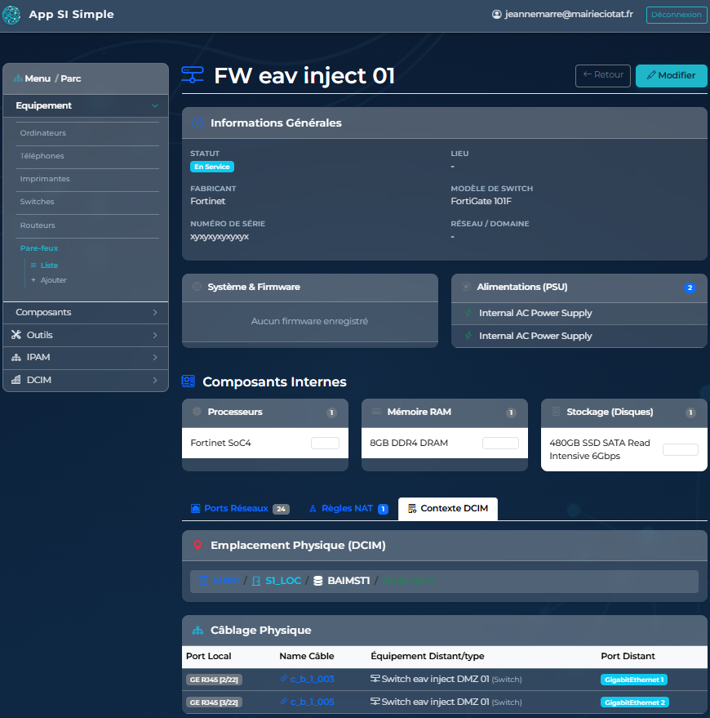Click the Retour button
The height and width of the screenshot is (718, 710).
coord(603,75)
